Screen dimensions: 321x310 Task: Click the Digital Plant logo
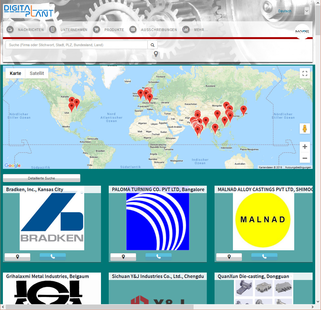click(x=29, y=11)
